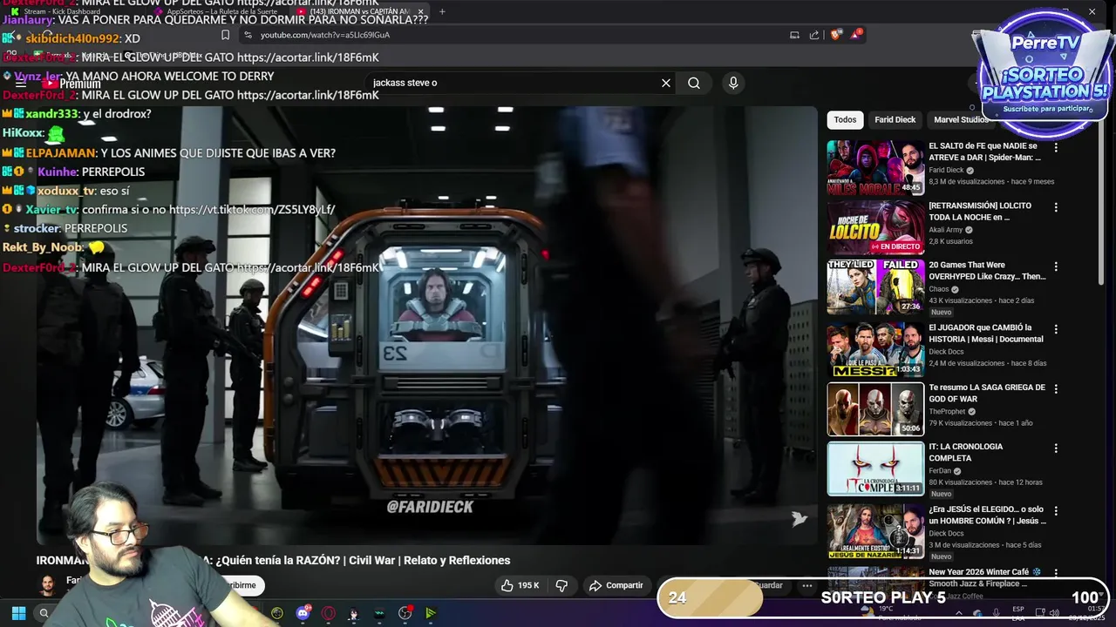The image size is (1116, 627).
Task: Start voice search with the microphone icon
Action: (733, 83)
